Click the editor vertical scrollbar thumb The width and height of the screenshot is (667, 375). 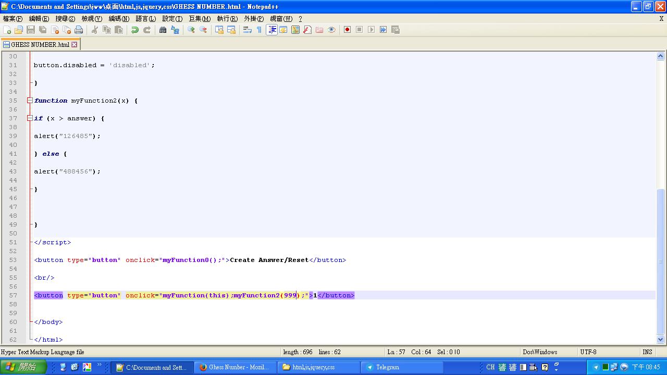point(661,261)
